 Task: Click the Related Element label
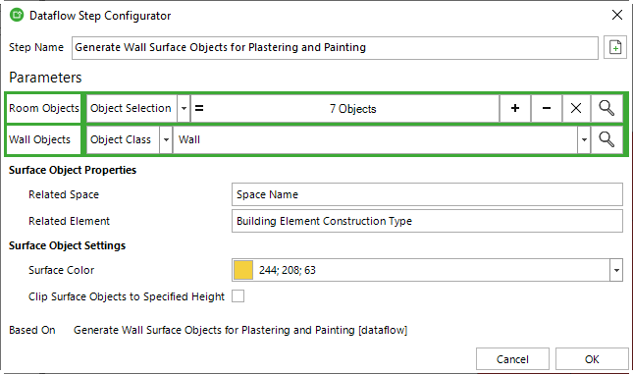[x=69, y=221]
